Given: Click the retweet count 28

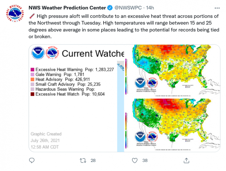Looking at the screenshot, I should pos(93,160).
